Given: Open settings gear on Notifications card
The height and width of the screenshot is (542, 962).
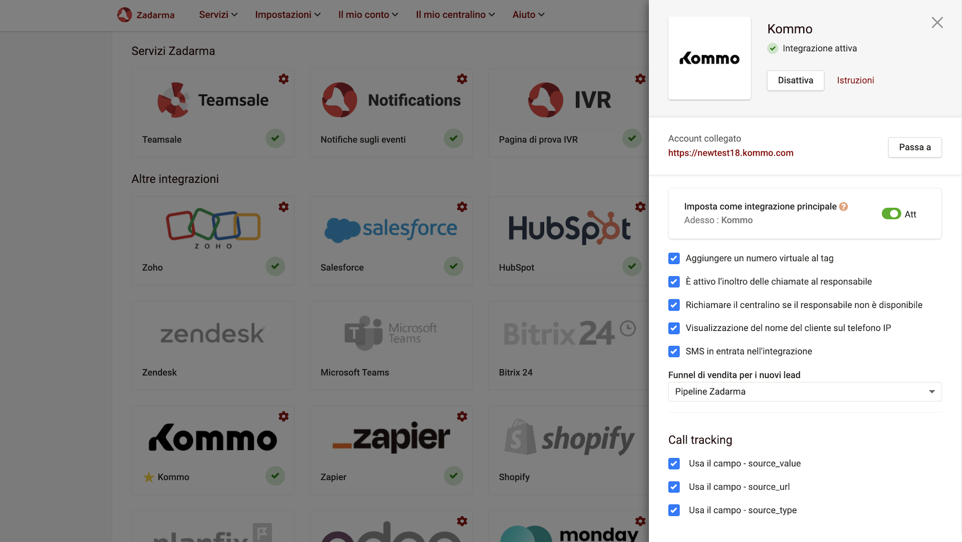Looking at the screenshot, I should [x=462, y=79].
